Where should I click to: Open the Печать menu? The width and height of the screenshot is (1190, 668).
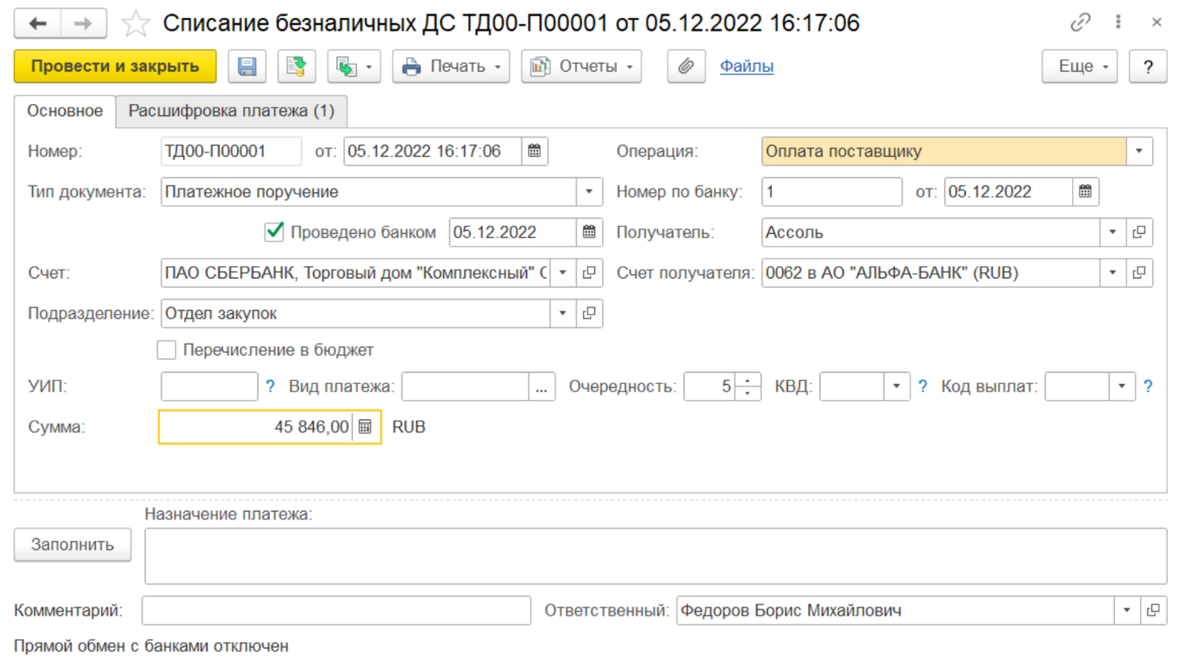pyautogui.click(x=451, y=66)
